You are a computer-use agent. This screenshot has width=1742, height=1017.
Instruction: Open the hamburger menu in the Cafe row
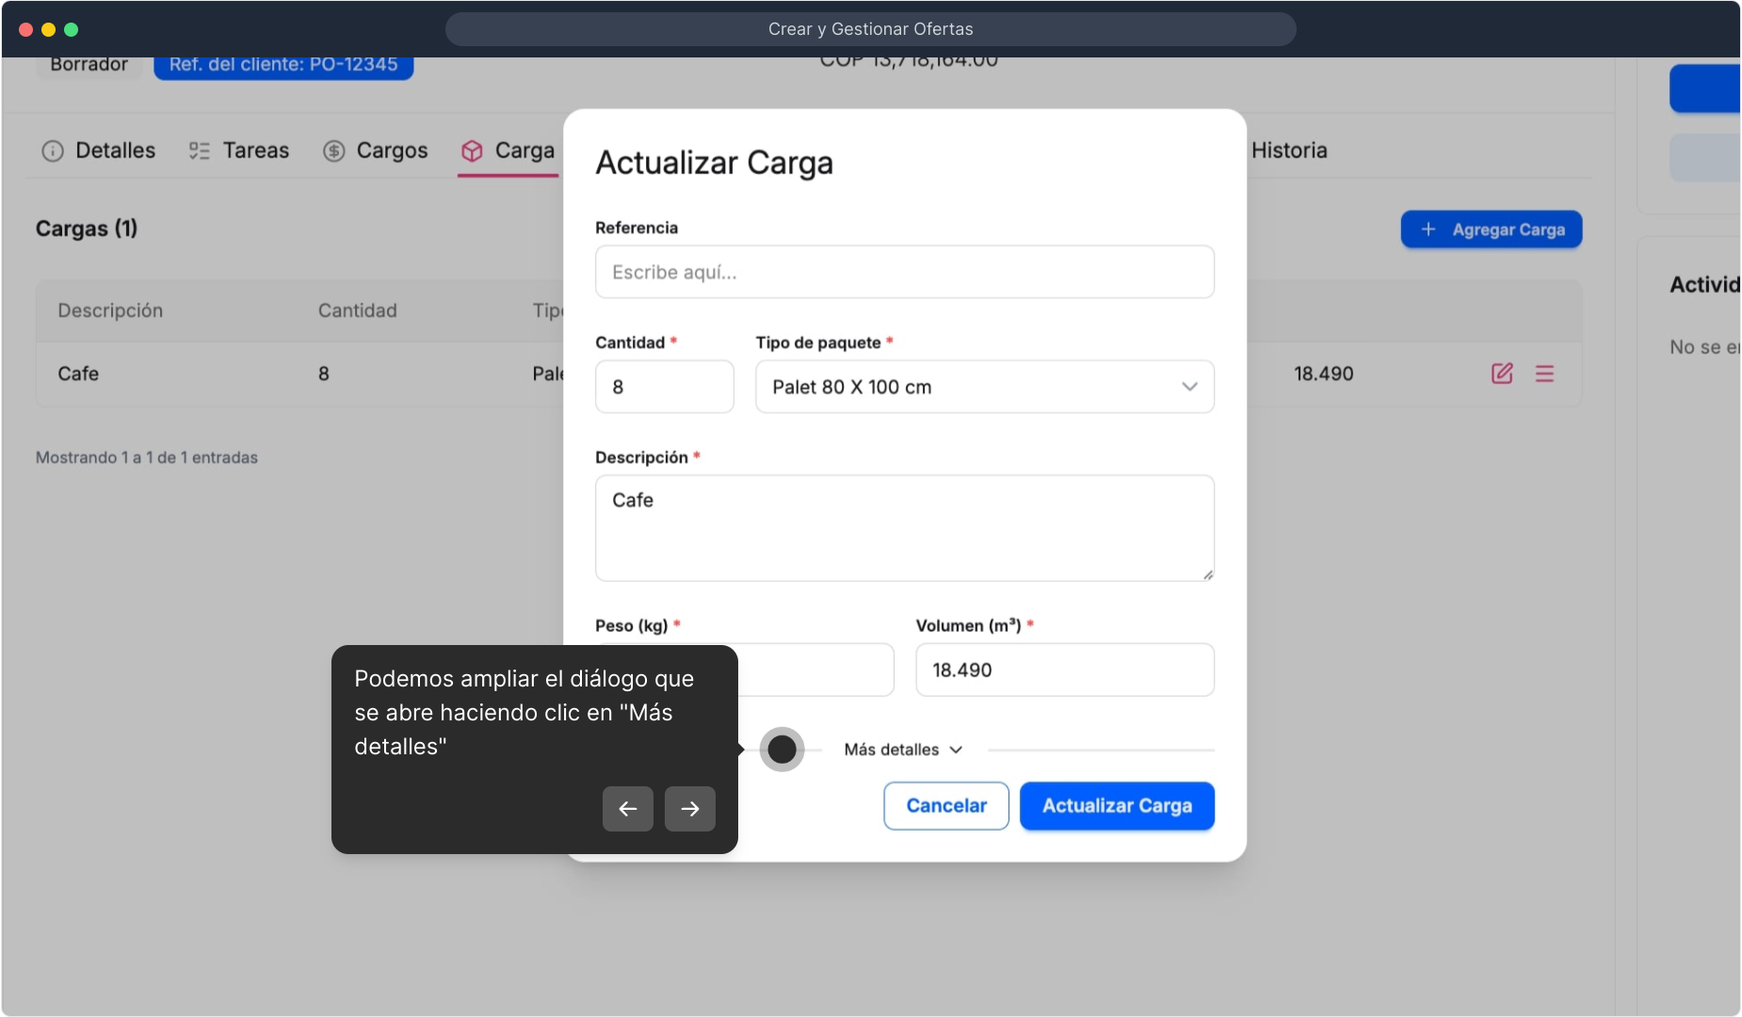1544,374
